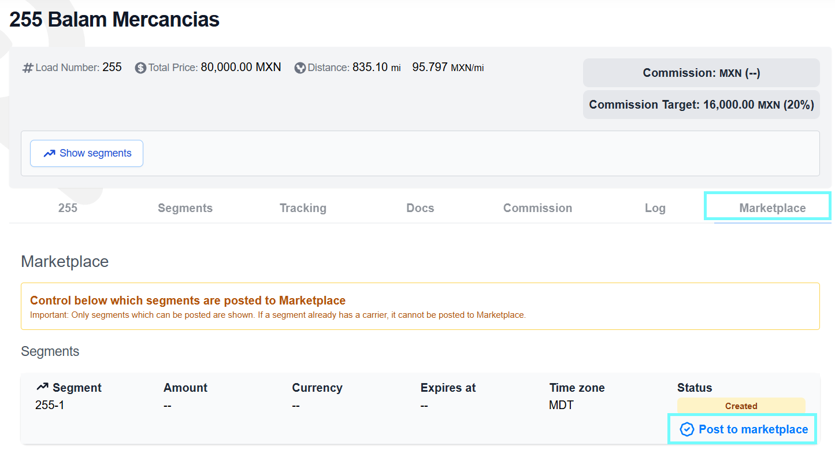Open the Tracking tab
The image size is (835, 453).
[303, 208]
